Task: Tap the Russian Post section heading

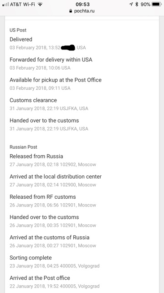Action: click(x=23, y=147)
